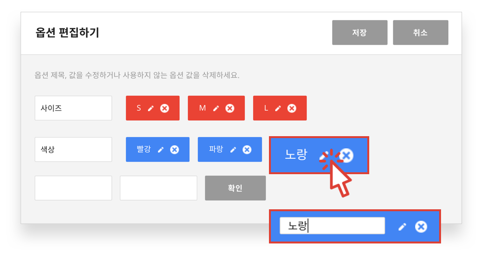Click pencil icon on 빨강 option
This screenshot has width=482, height=255.
click(x=161, y=150)
